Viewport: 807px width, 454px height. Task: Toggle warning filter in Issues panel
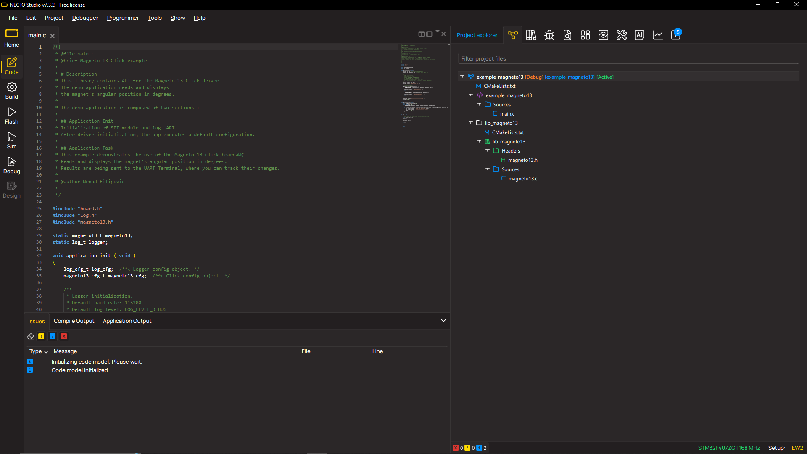[41, 336]
